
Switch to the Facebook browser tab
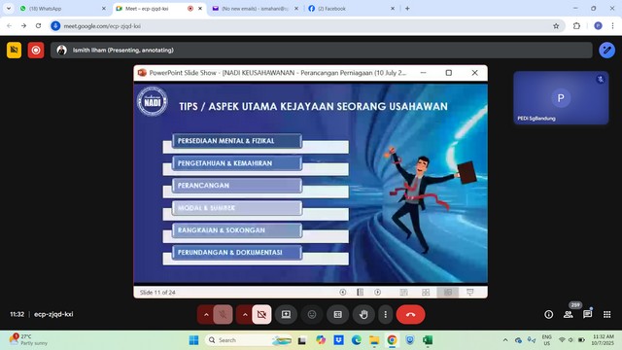351,9
